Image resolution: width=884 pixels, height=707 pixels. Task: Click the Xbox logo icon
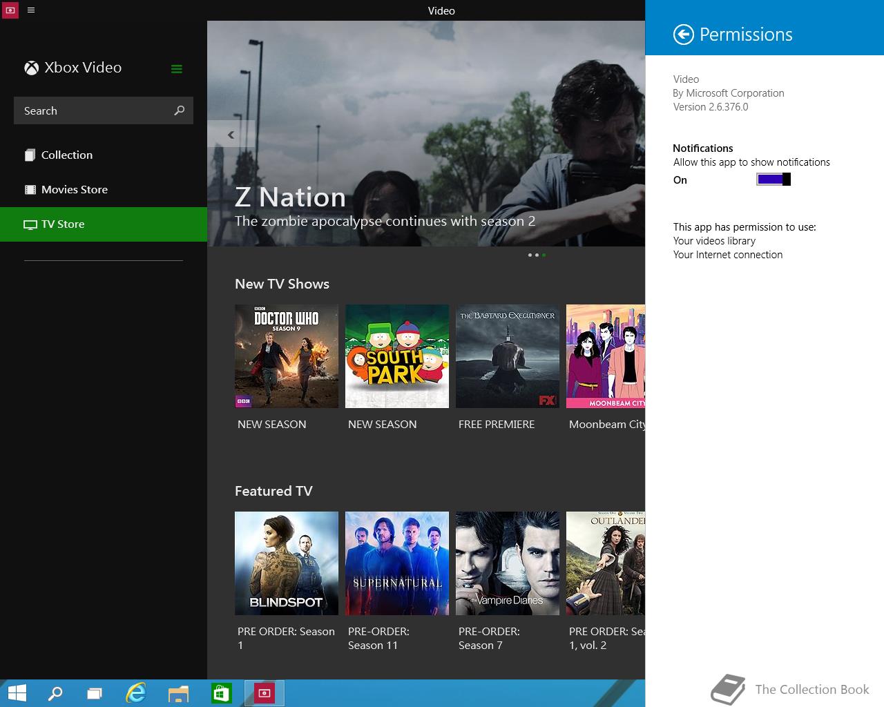31,68
